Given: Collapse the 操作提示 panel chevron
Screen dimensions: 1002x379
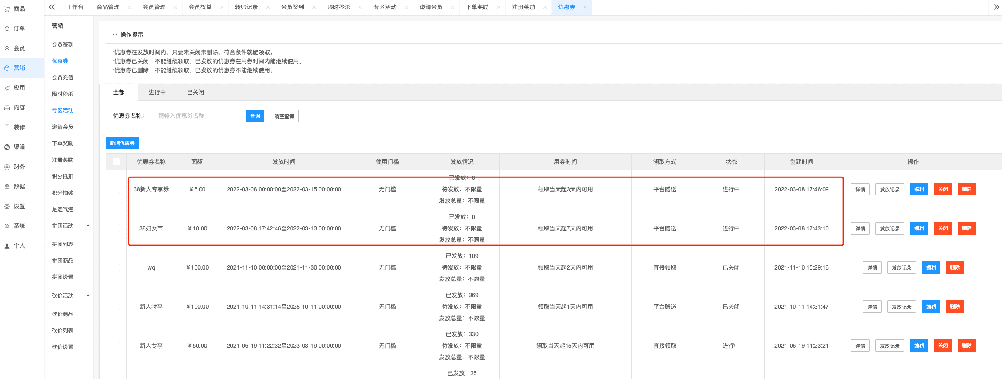Looking at the screenshot, I should [x=115, y=35].
